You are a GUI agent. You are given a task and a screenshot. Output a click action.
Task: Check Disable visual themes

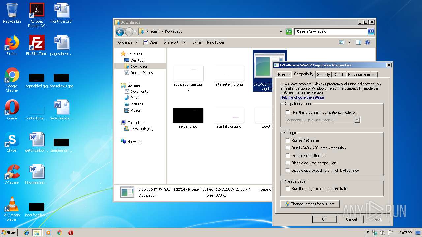click(288, 156)
